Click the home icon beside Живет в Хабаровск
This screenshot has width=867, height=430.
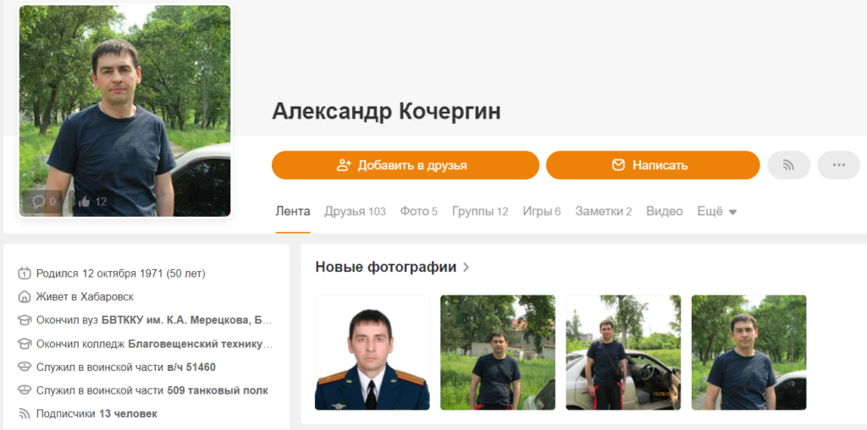click(25, 297)
